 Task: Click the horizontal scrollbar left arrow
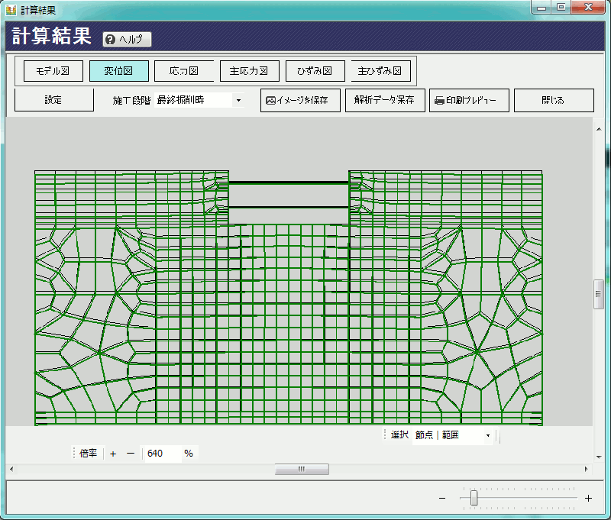(x=11, y=470)
